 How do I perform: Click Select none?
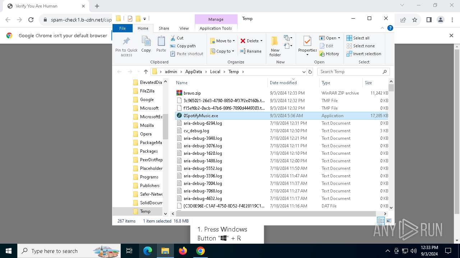(360, 46)
